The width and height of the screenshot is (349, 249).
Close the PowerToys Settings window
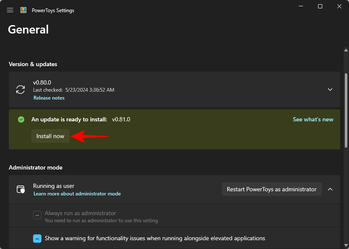click(339, 6)
